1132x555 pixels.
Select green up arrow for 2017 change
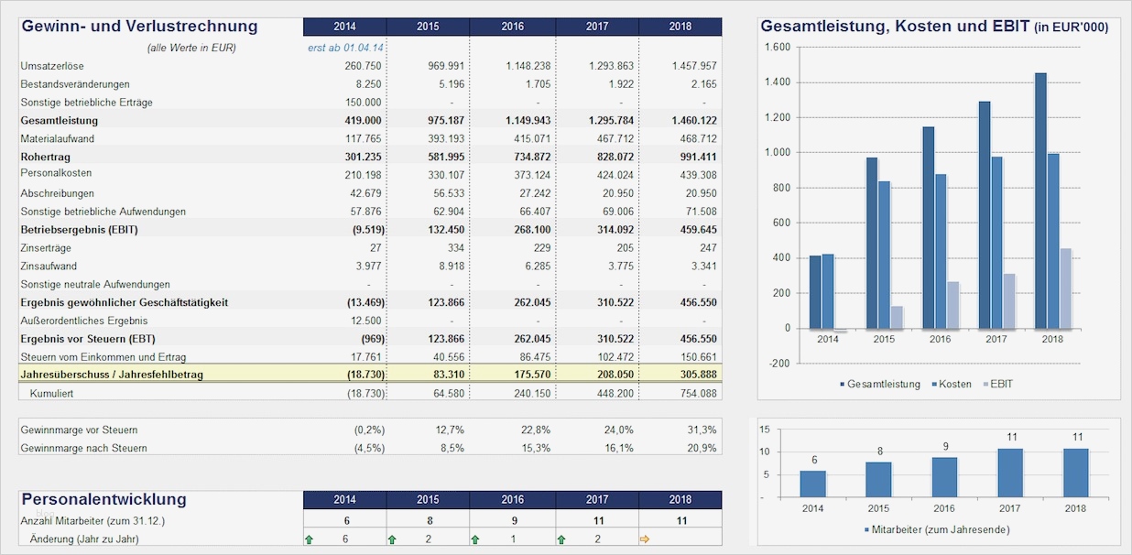[x=560, y=539]
